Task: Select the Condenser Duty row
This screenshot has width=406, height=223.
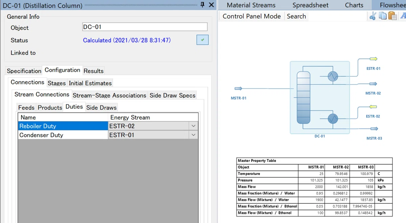Action: point(108,135)
